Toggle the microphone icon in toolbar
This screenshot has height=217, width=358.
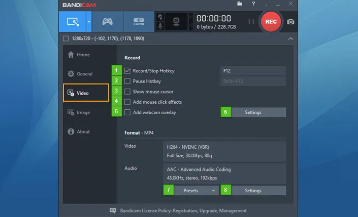coord(160,26)
